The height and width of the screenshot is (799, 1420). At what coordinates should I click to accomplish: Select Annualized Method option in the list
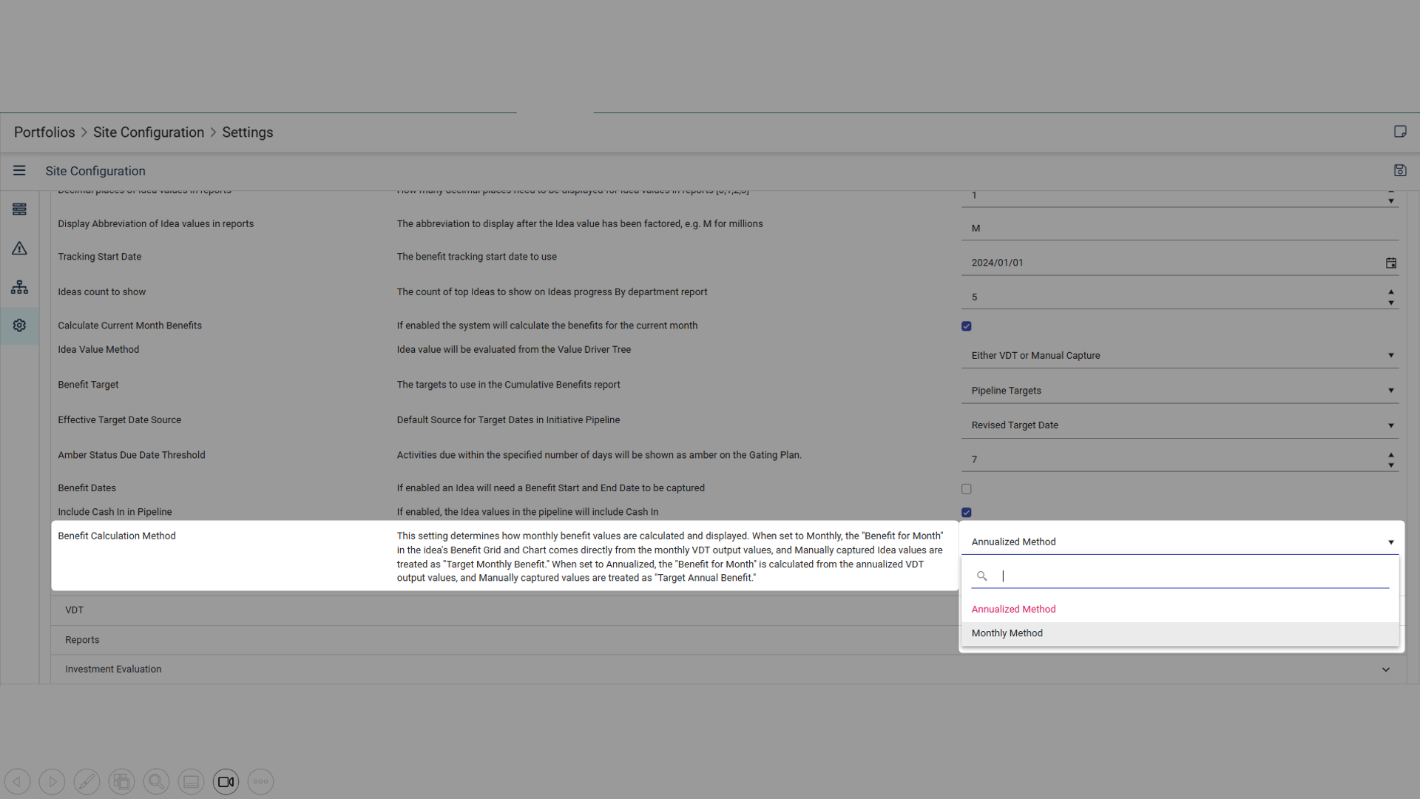click(1013, 610)
